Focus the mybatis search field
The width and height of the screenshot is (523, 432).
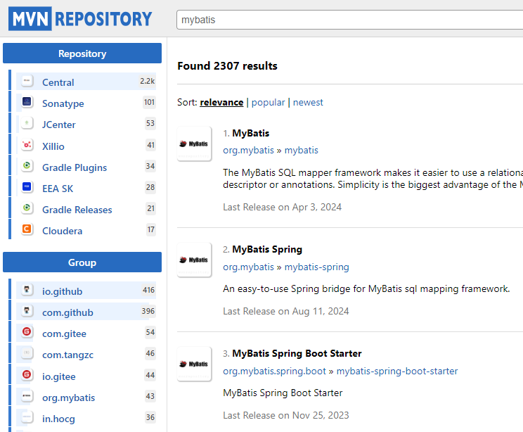click(x=349, y=20)
